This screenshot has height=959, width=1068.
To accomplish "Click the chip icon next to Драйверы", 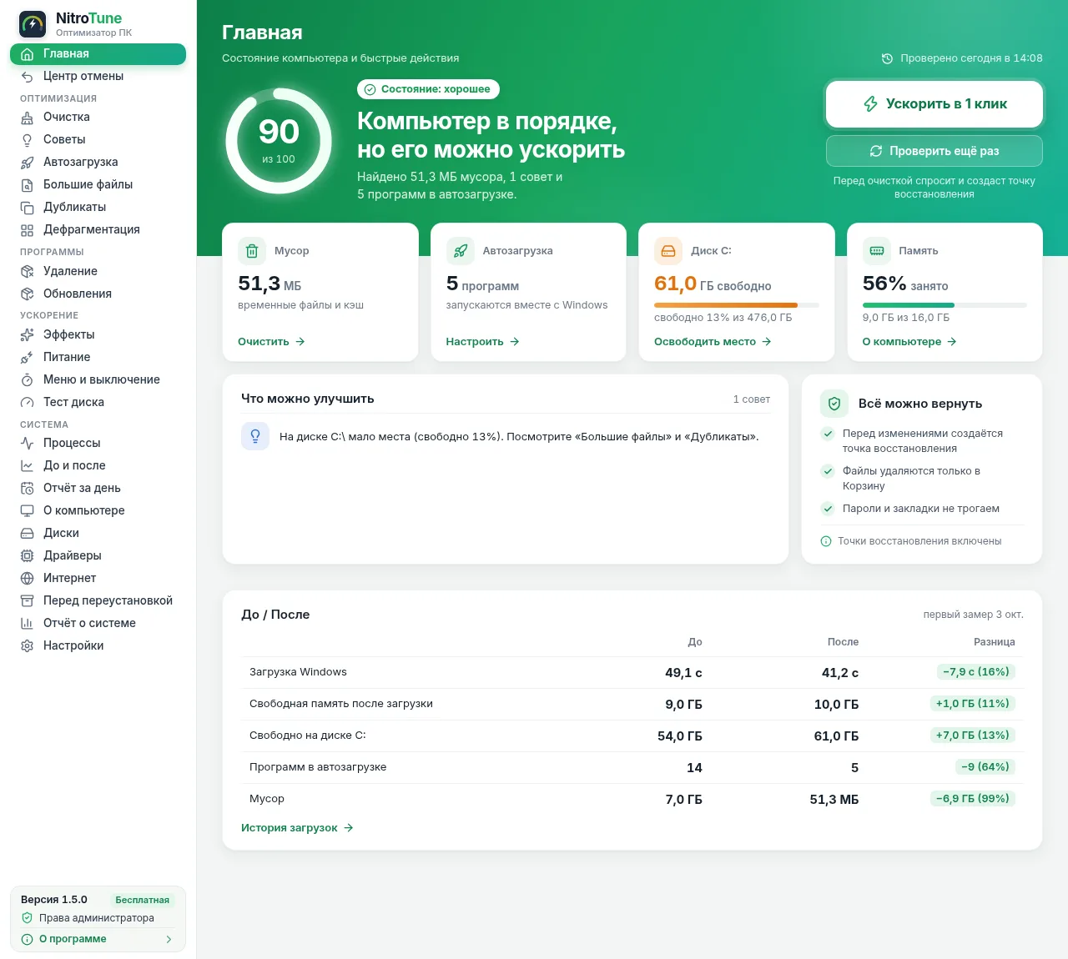I will [x=27, y=555].
